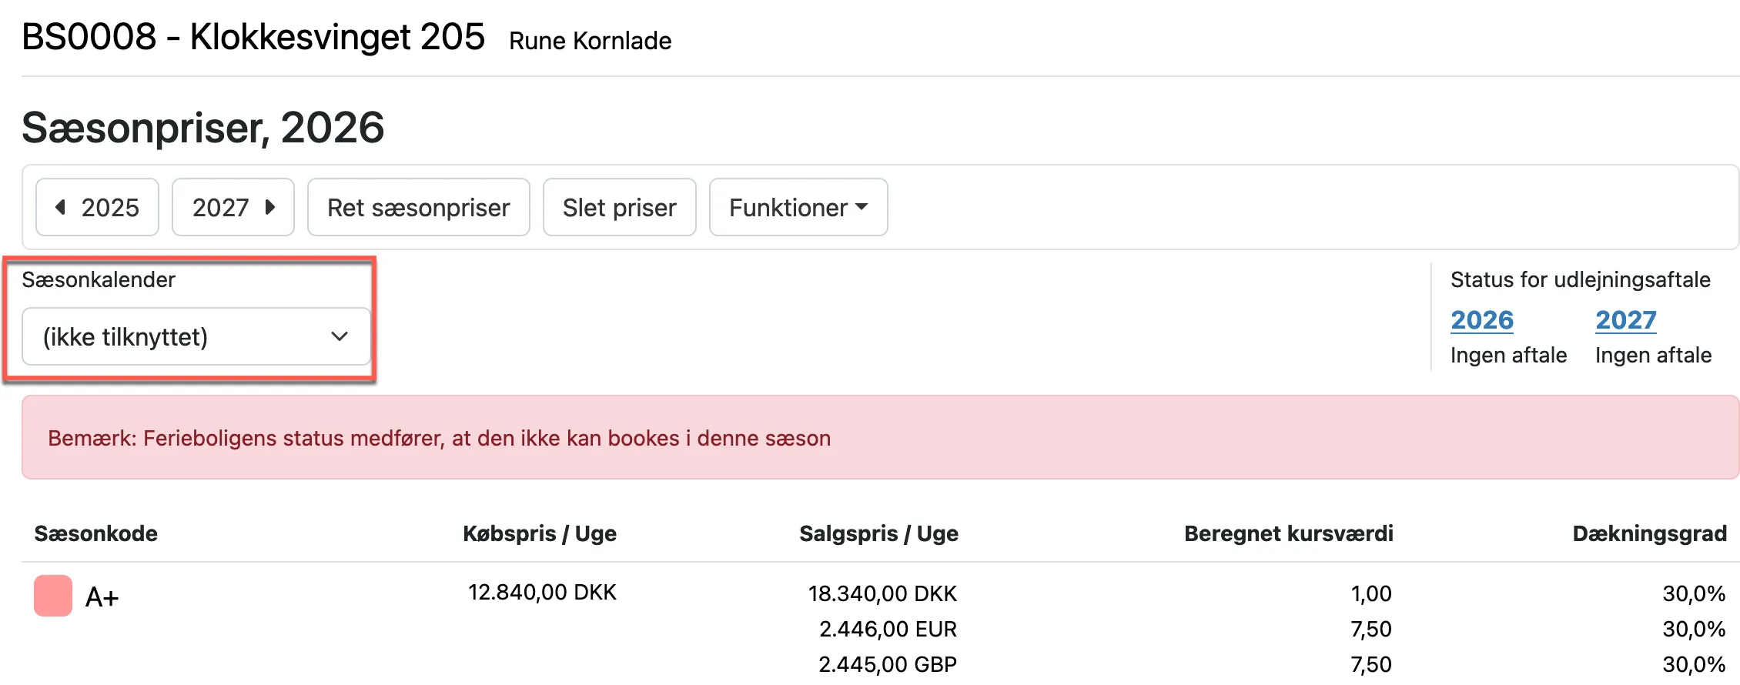Navigate to season prices for 2025
Viewport: 1740px width, 685px height.
[x=97, y=206]
